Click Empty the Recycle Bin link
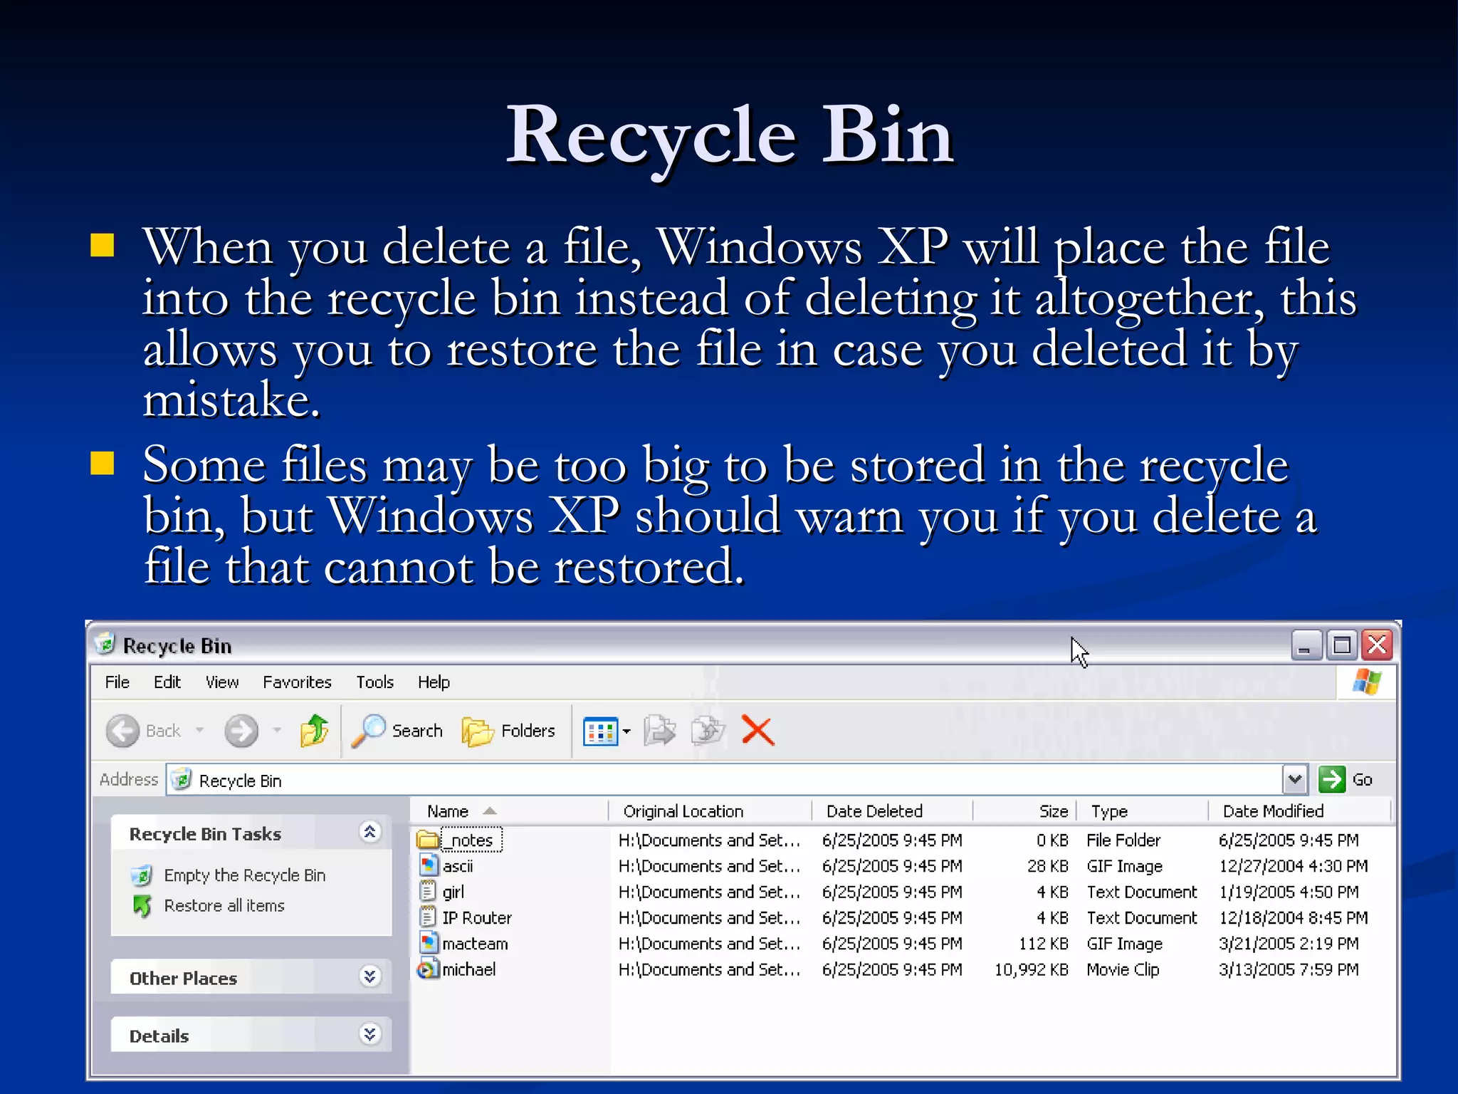Viewport: 1458px width, 1094px height. [x=244, y=875]
